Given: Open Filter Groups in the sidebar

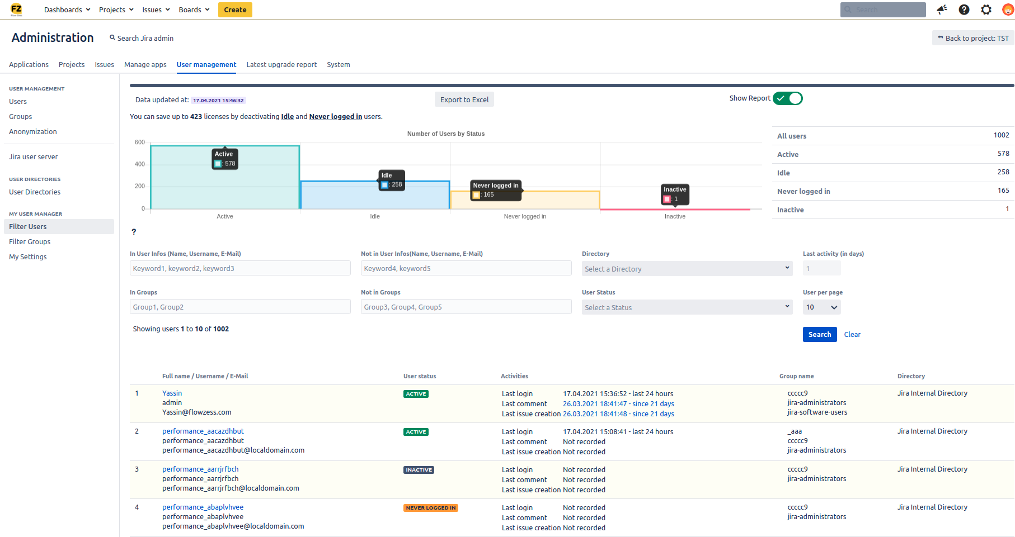Looking at the screenshot, I should pos(30,242).
